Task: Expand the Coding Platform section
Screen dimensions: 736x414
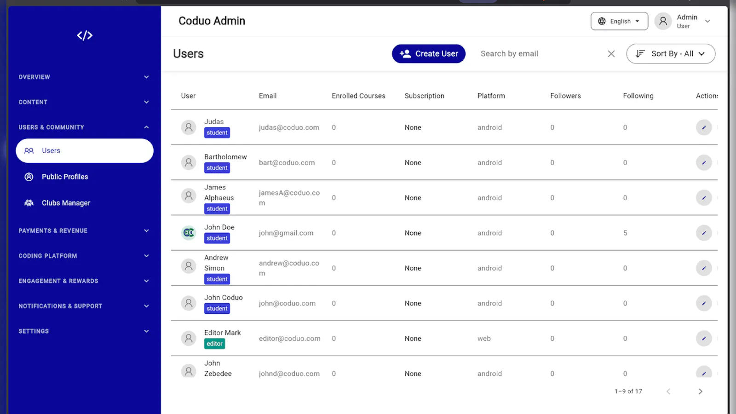Action: 84,256
